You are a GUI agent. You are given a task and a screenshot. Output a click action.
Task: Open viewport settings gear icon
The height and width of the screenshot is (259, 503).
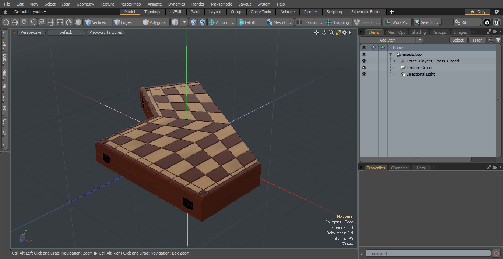[344, 33]
